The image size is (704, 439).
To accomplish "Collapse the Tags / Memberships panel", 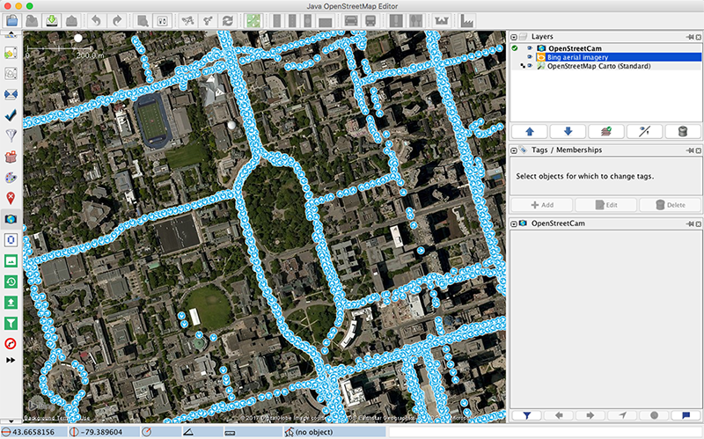I will 516,150.
